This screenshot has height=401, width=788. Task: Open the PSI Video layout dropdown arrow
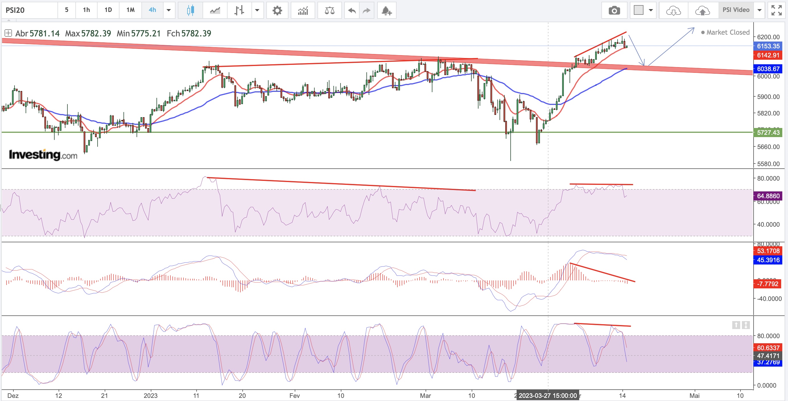759,11
